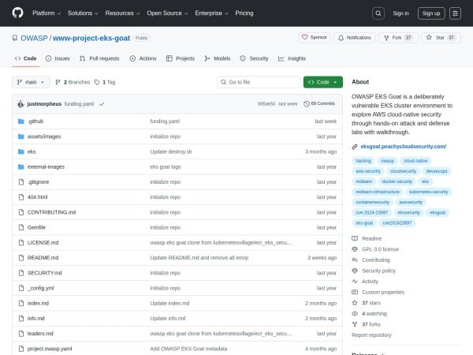This screenshot has height=355, width=473.
Task: Select the hacking topic tag
Action: click(363, 161)
